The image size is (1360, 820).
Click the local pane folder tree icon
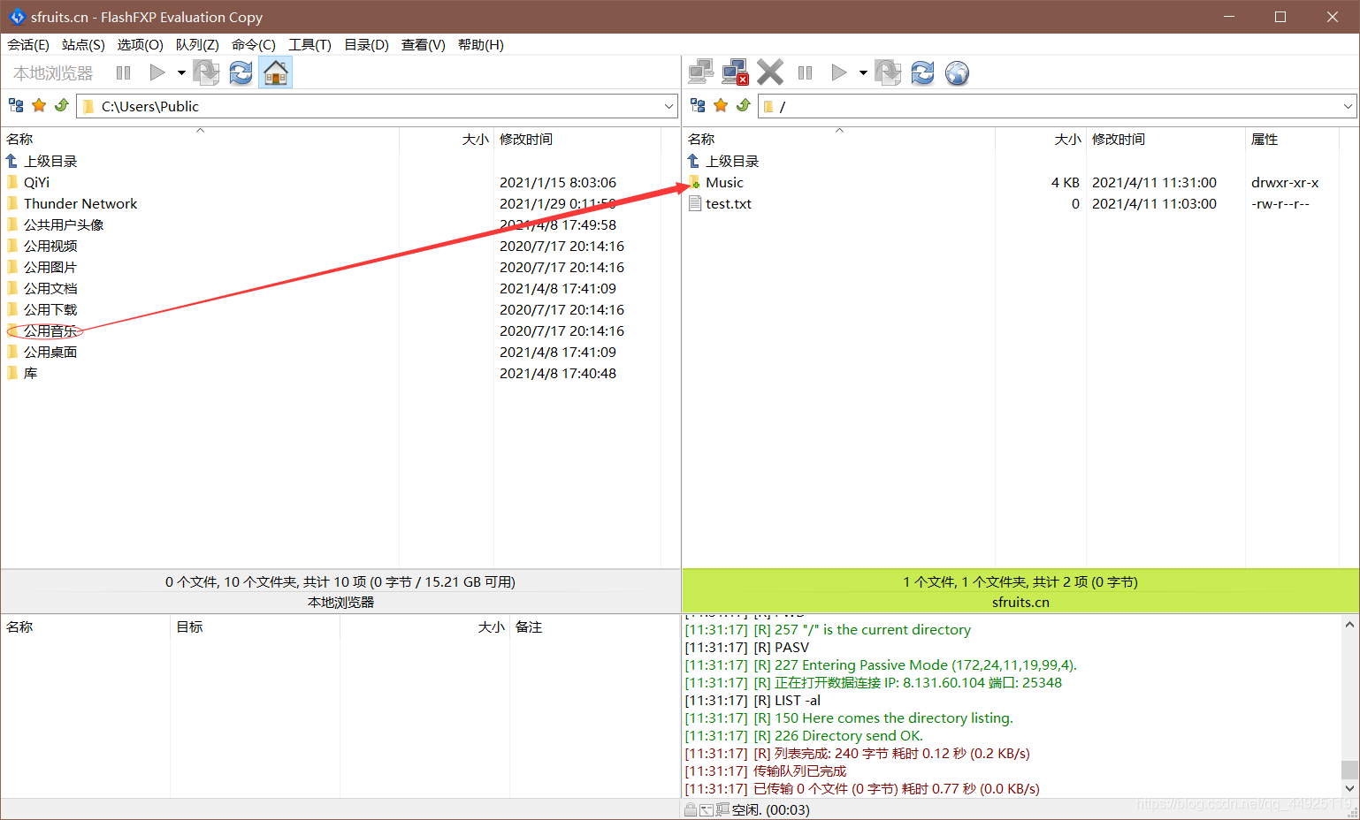16,106
